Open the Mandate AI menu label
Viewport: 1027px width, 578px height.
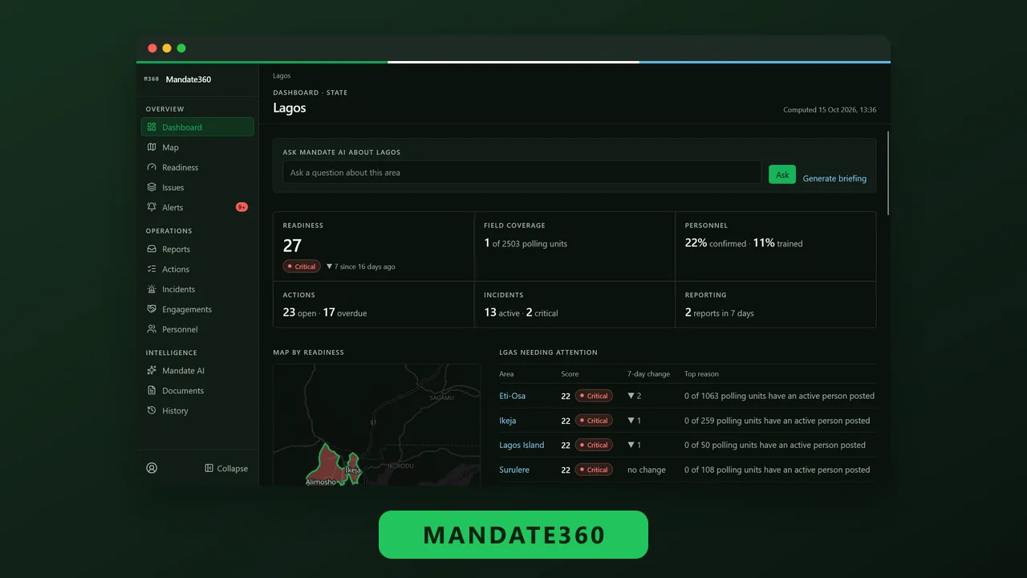click(183, 370)
